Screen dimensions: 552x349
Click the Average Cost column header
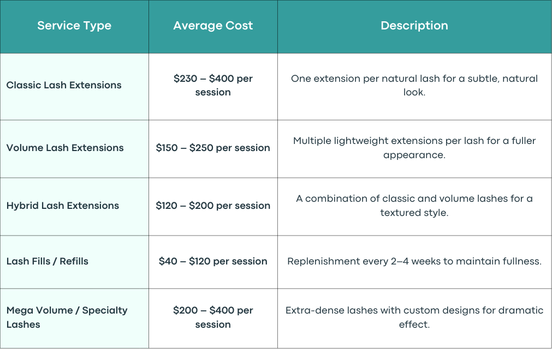(213, 27)
